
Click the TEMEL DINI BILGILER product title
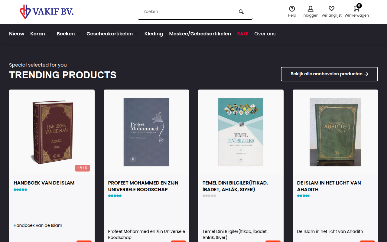point(235,186)
